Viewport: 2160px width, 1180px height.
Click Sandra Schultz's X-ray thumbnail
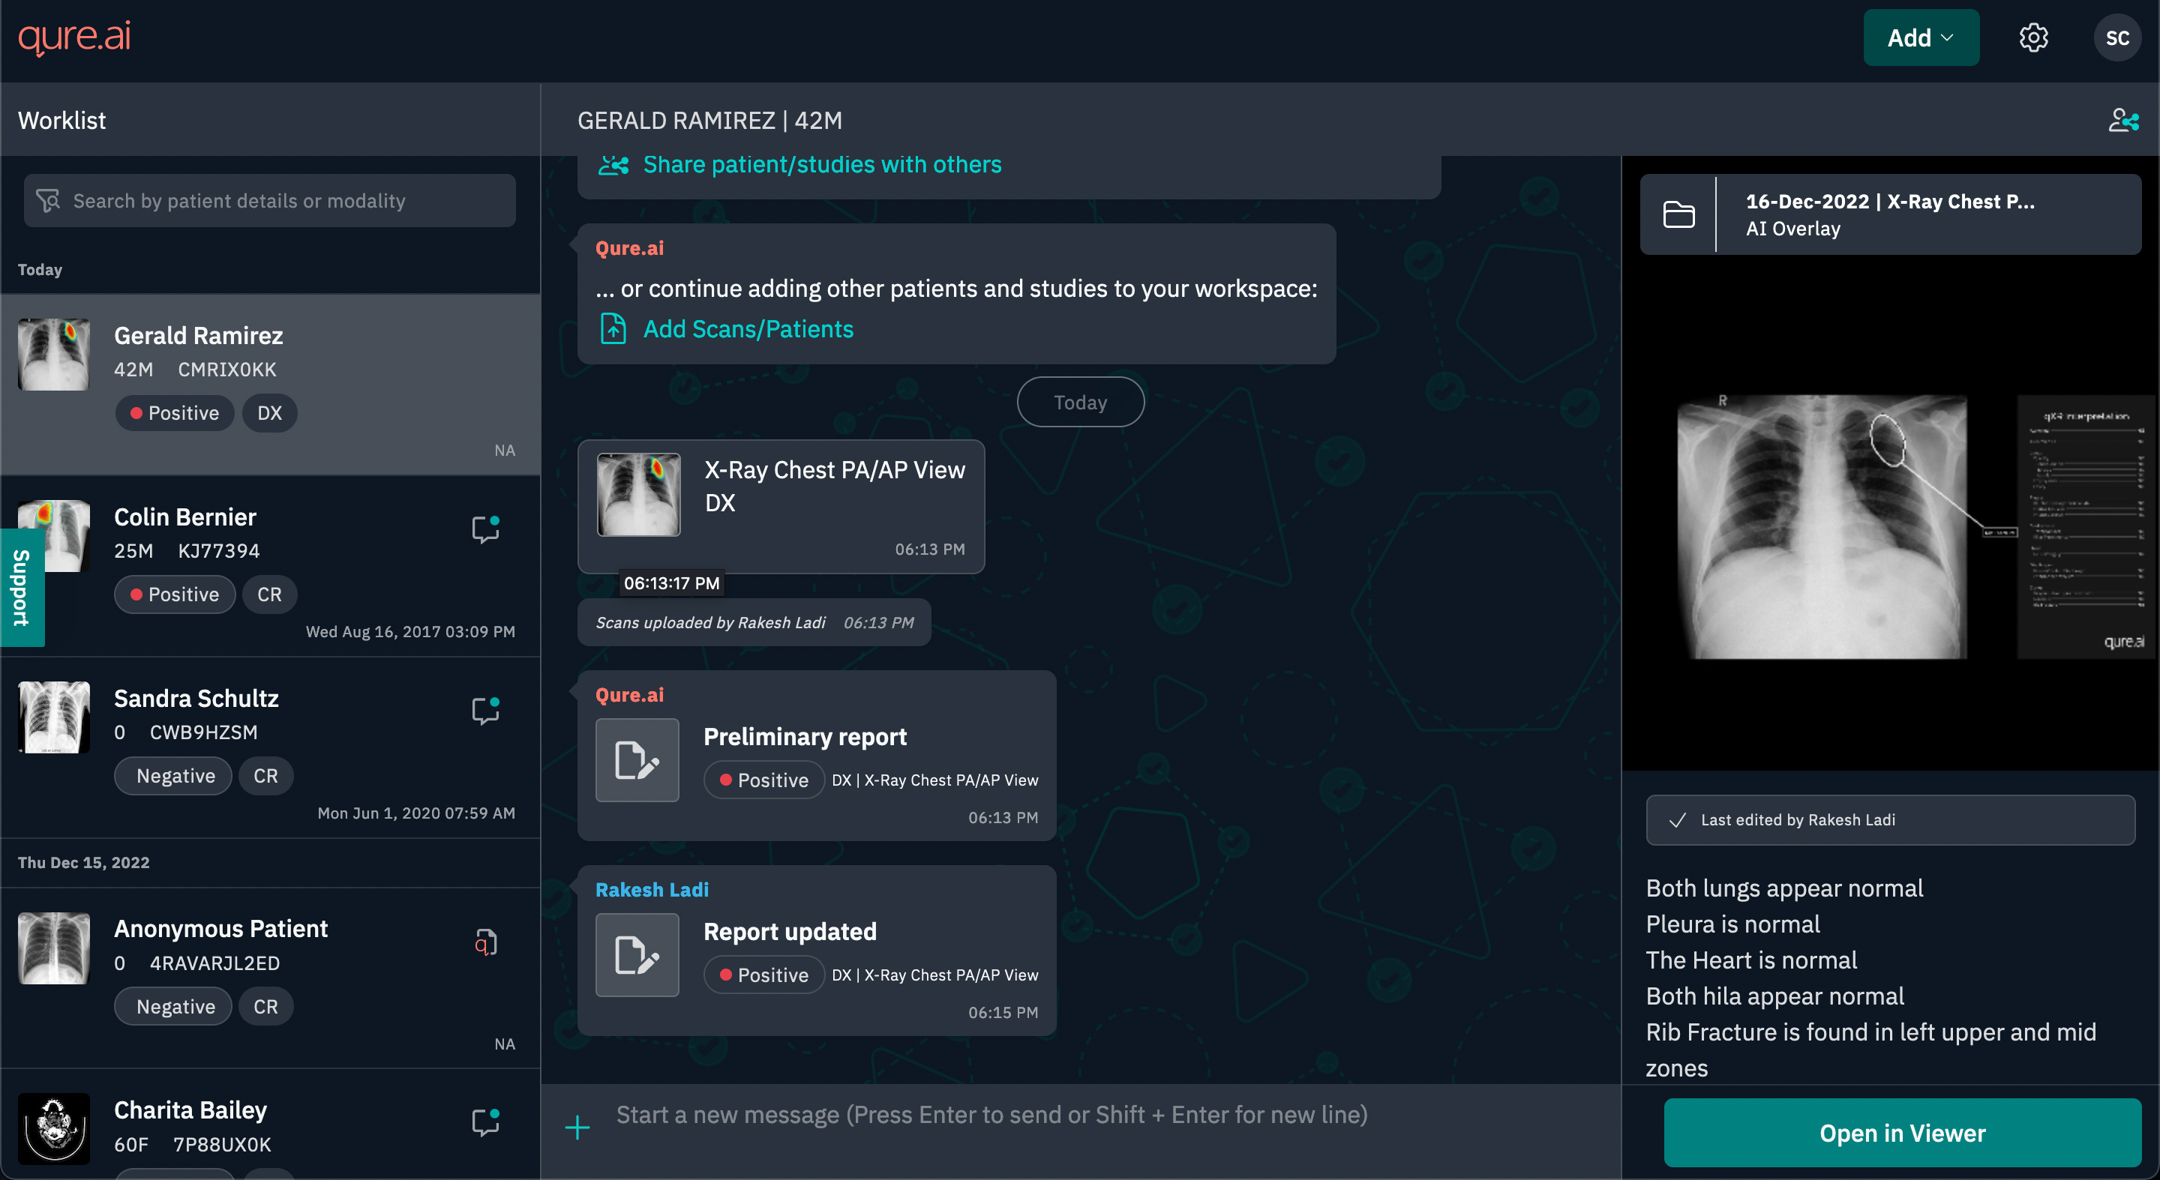(x=54, y=717)
